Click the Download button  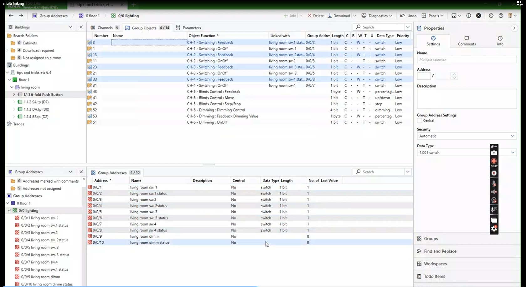click(339, 16)
